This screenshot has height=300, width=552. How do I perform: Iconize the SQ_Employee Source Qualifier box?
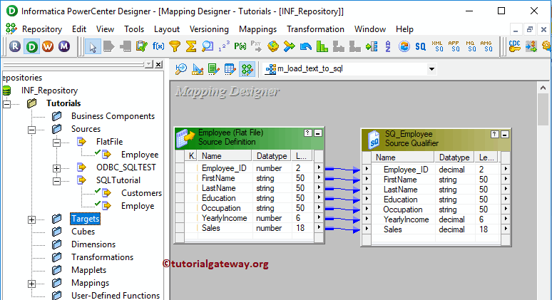pos(504,135)
